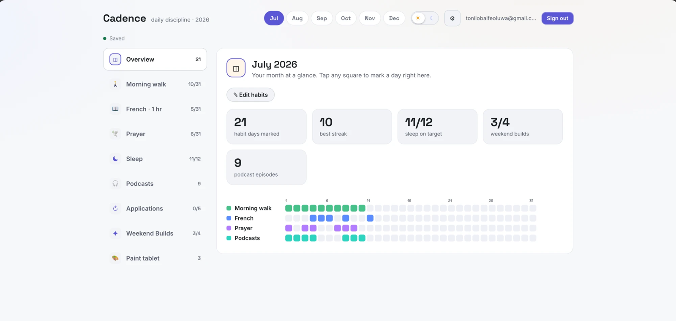Unmark Podcasts on day 1
The height and width of the screenshot is (321, 676).
coord(289,238)
